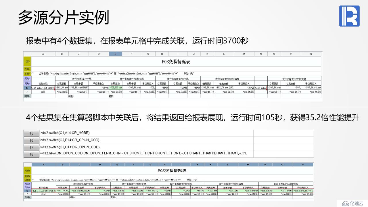Click cell =ds3.selec in first report

pos(261,88)
